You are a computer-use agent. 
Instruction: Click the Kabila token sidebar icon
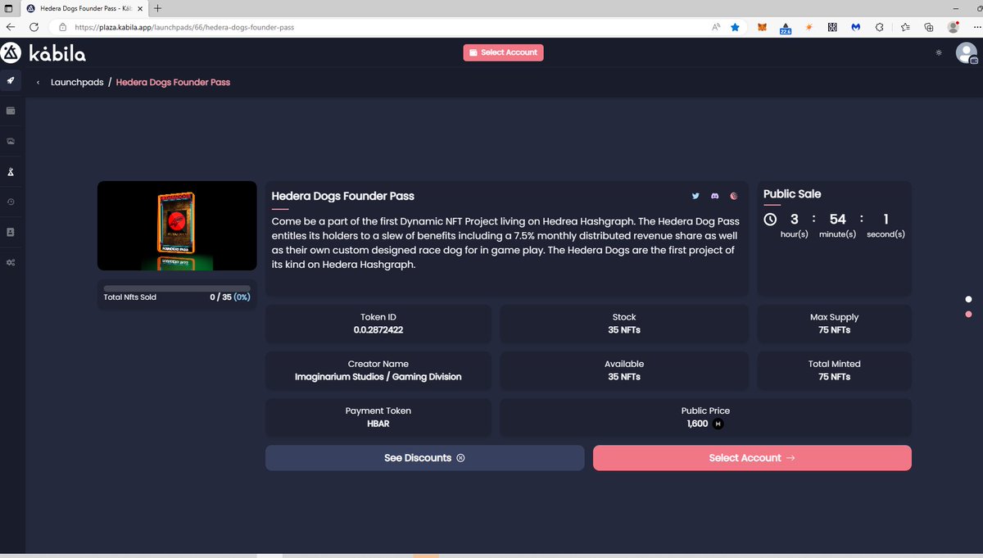(x=11, y=171)
